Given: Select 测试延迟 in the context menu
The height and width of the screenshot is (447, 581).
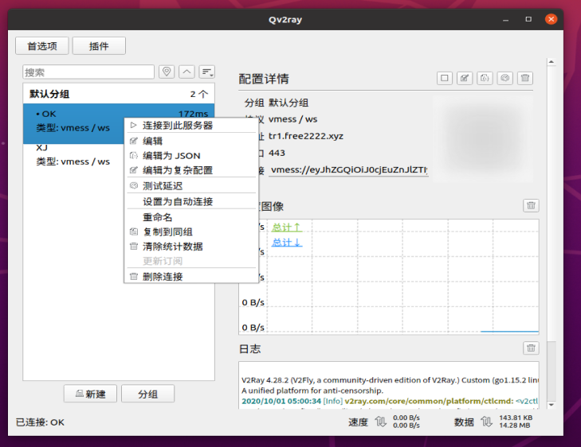Looking at the screenshot, I should [191, 185].
